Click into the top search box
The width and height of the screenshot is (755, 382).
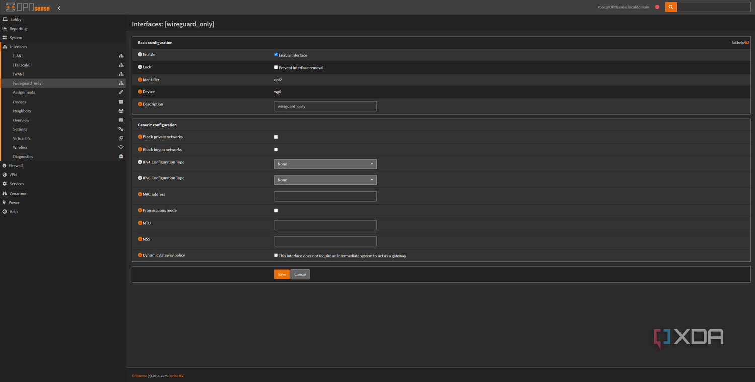tap(714, 7)
